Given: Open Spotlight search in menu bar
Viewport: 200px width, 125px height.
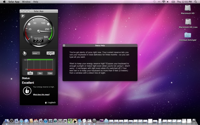Looking at the screenshot, I should (196, 2).
